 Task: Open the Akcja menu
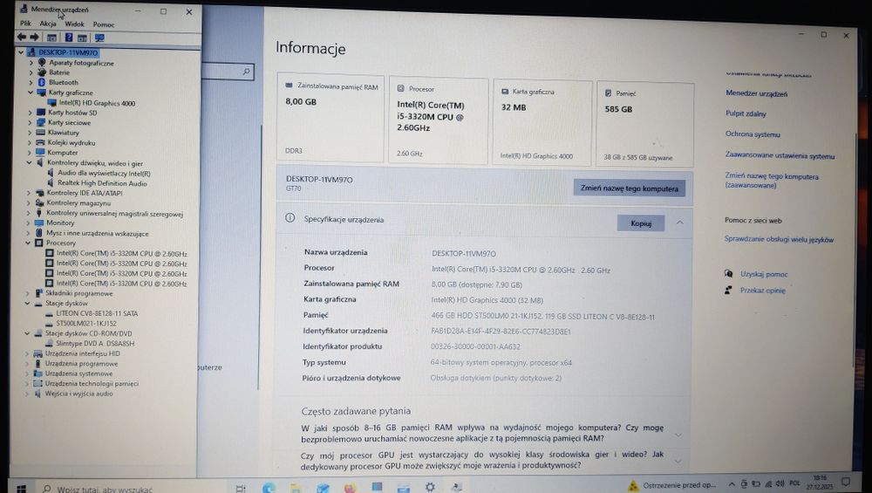tap(48, 24)
